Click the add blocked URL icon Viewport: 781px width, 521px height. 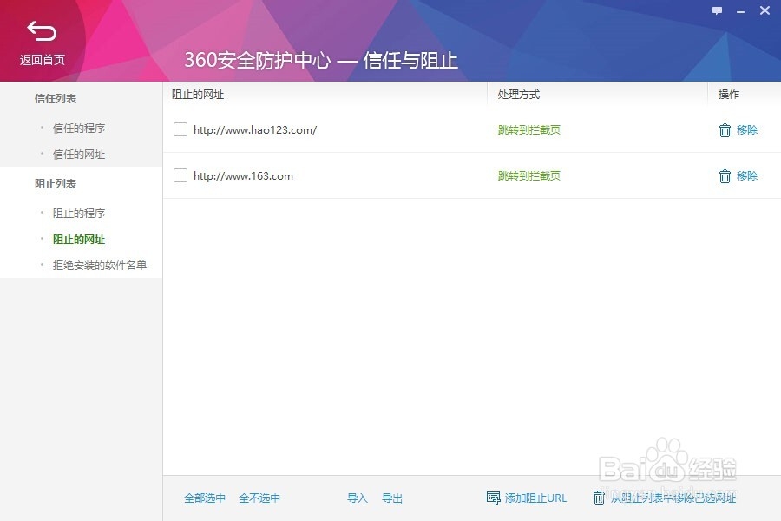[x=493, y=498]
